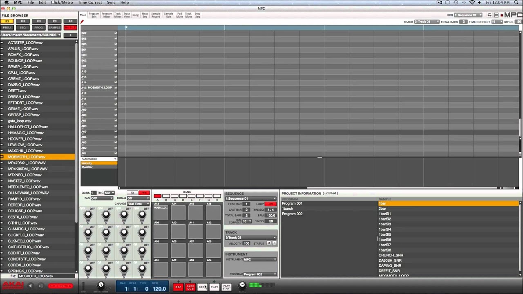Image resolution: width=523 pixels, height=294 pixels.
Task: Click the SAMPLE filter button in file browser
Action: [x=54, y=27]
